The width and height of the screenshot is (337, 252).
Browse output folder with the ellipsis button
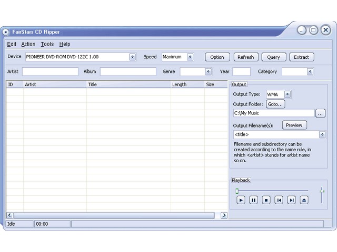pyautogui.click(x=320, y=113)
